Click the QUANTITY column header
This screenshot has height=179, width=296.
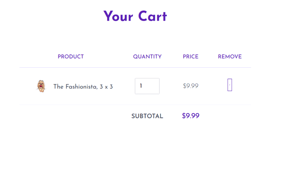point(147,57)
